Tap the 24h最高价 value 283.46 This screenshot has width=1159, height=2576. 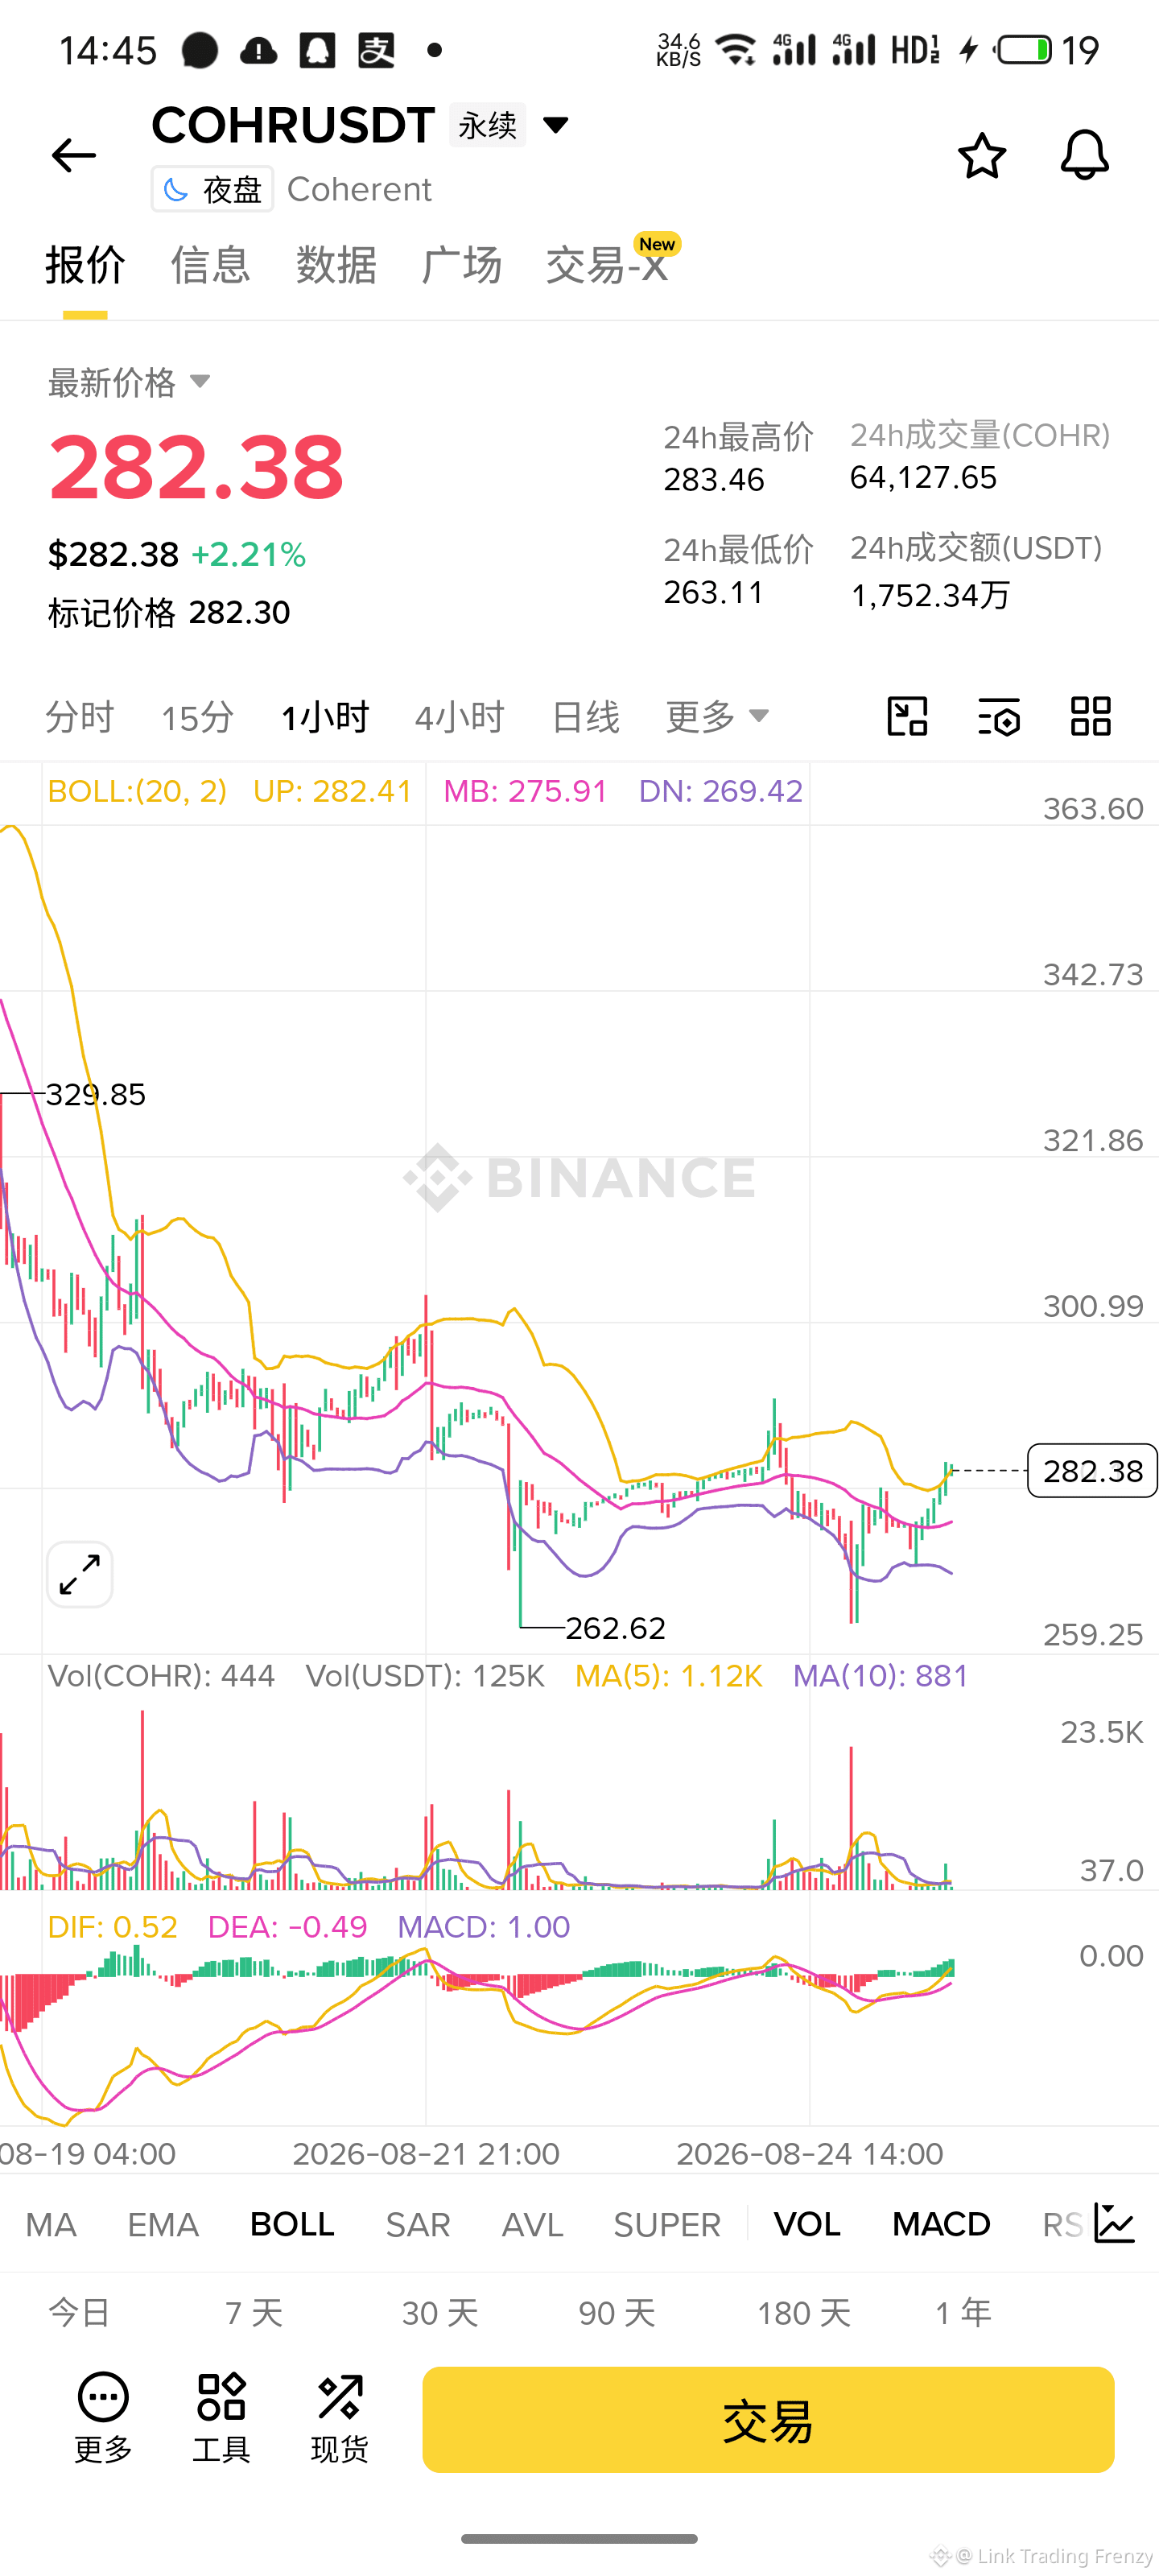(x=714, y=480)
